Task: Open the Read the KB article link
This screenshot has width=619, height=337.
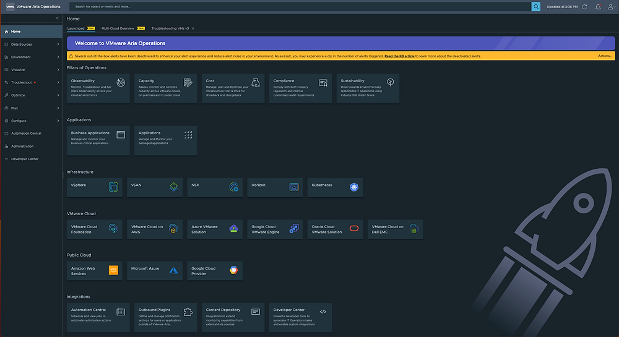Action: click(x=399, y=56)
